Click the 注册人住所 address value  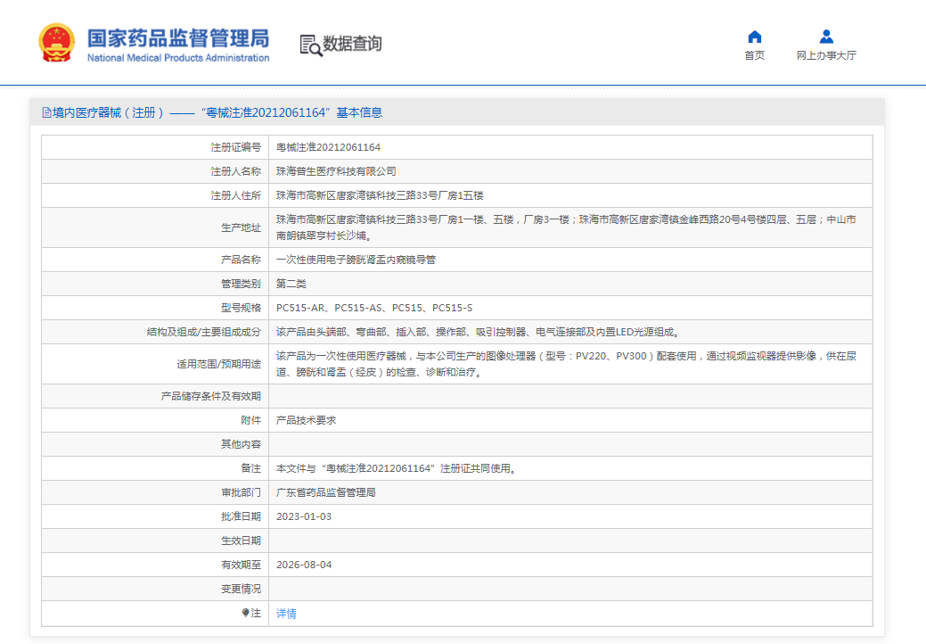(x=380, y=195)
